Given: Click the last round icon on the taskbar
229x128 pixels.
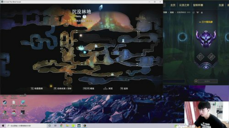Looking at the screenshot, I should click(x=85, y=125).
